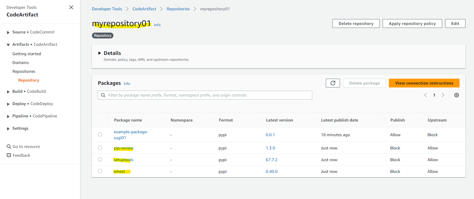Focus the package filter input field
The height and width of the screenshot is (199, 474).
(x=205, y=95)
